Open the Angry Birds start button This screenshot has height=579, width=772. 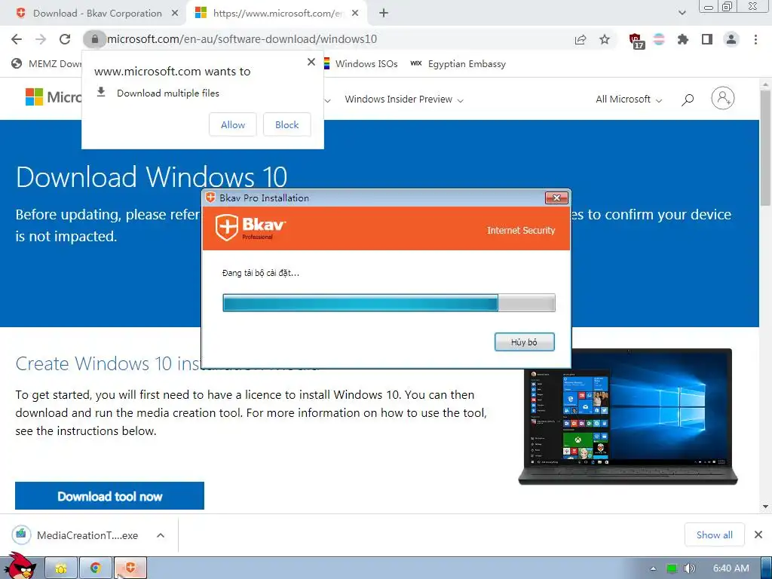20,566
